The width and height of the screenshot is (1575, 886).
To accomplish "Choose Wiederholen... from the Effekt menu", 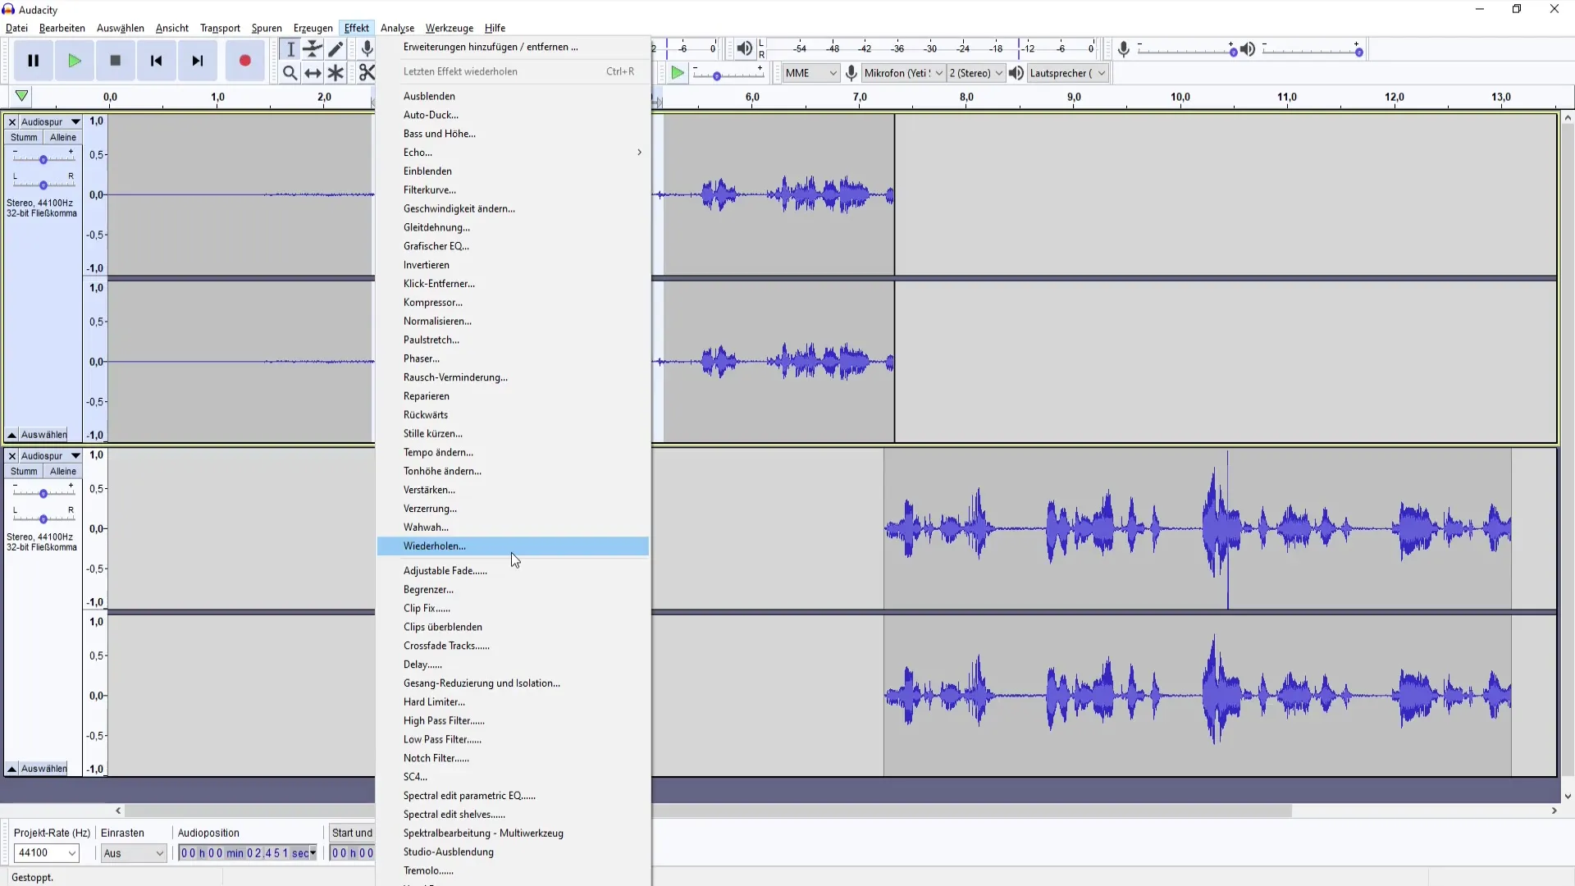I will click(513, 546).
